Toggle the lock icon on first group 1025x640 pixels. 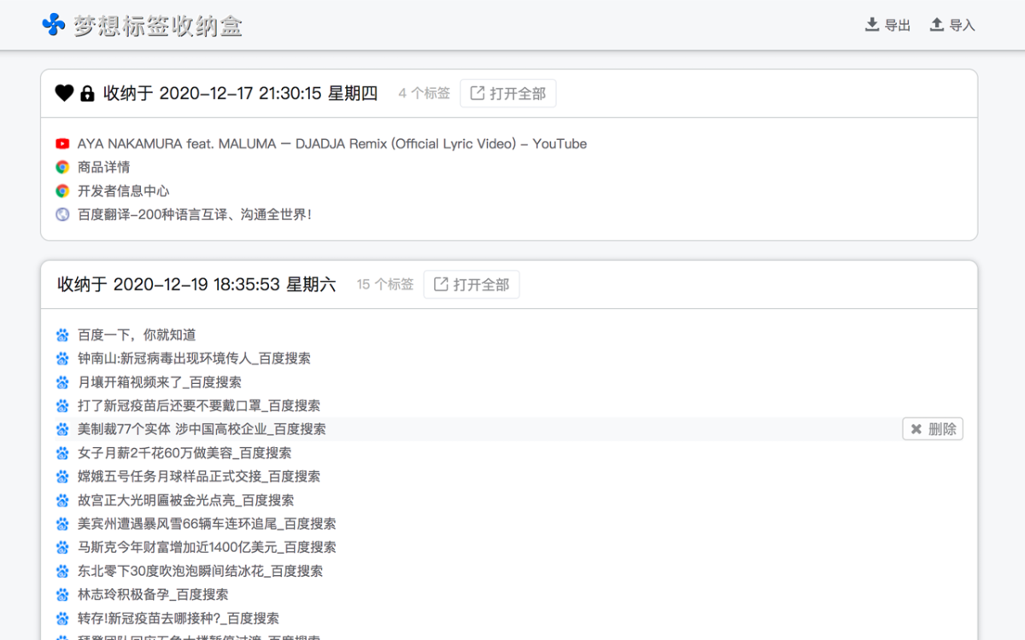click(x=87, y=94)
